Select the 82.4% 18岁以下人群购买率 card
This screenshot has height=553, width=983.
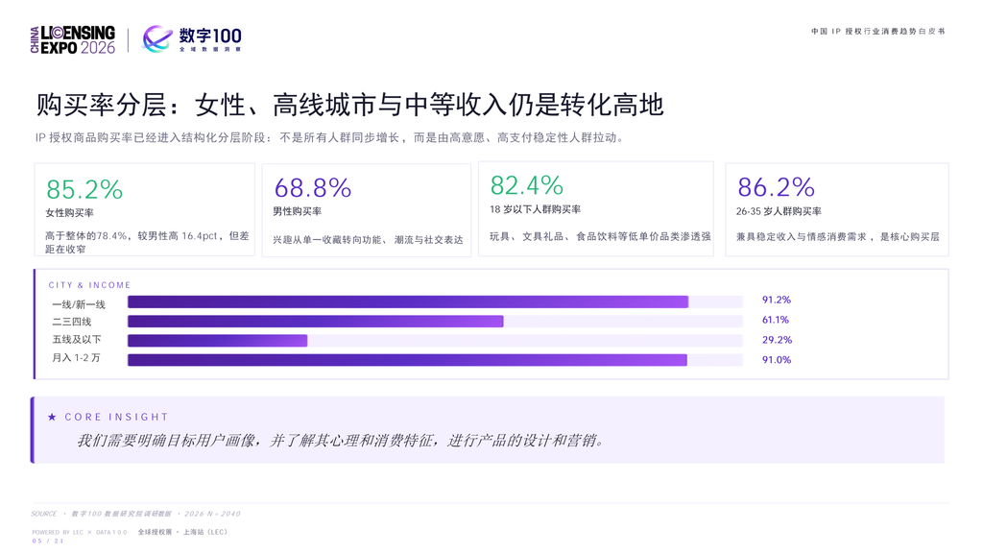(x=595, y=208)
